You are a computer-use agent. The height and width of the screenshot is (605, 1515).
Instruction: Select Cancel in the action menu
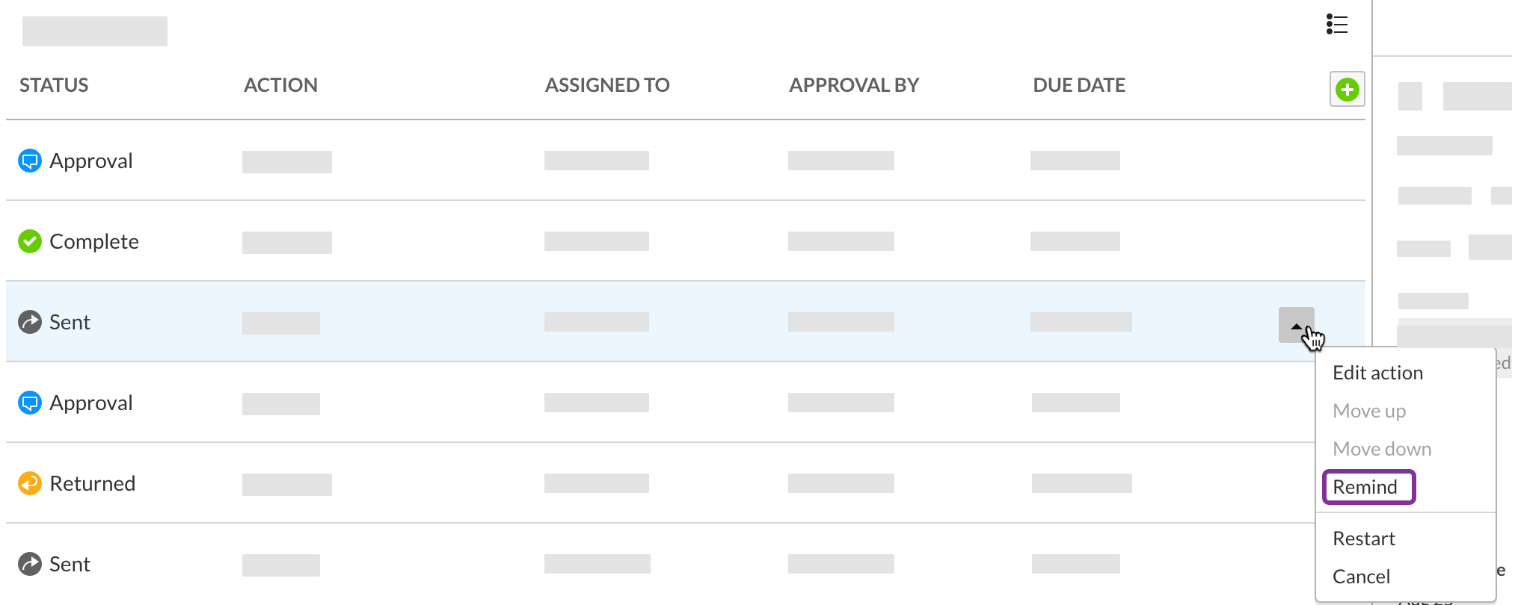click(1361, 577)
